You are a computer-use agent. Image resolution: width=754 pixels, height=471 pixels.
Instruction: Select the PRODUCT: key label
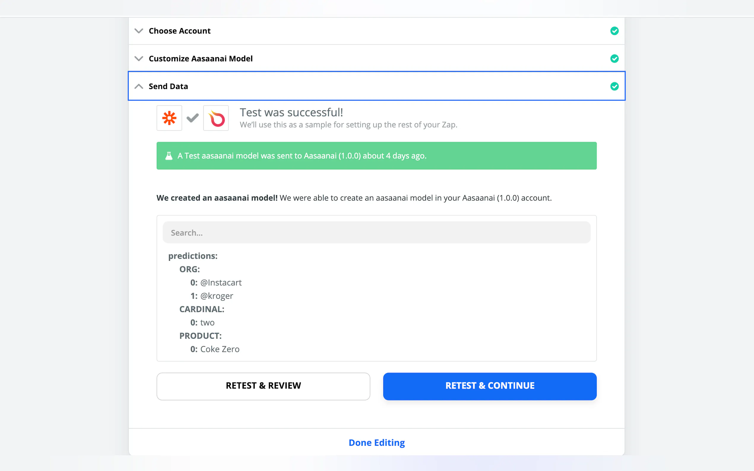(200, 336)
